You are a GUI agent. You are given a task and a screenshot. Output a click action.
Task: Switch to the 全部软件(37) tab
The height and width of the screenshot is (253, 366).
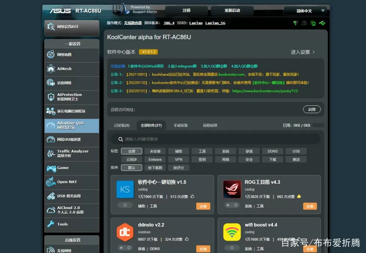click(151, 125)
